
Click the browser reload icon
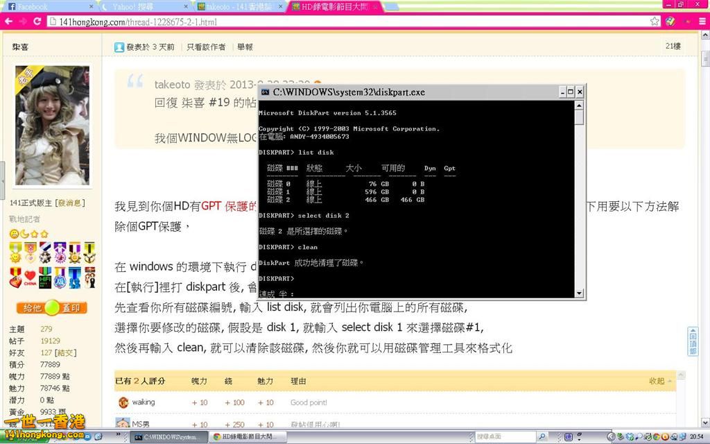point(39,22)
